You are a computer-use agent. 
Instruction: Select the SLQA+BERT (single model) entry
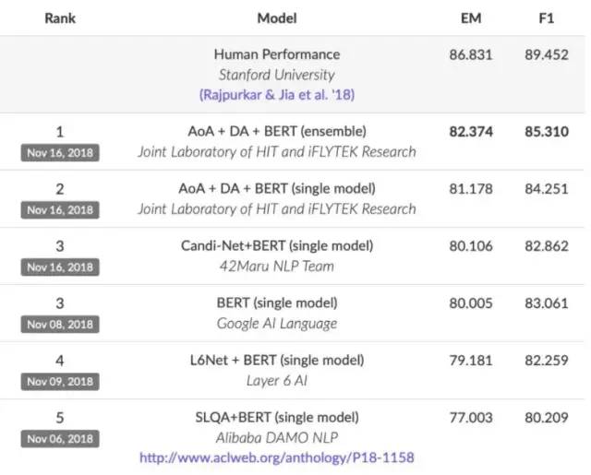point(277,417)
